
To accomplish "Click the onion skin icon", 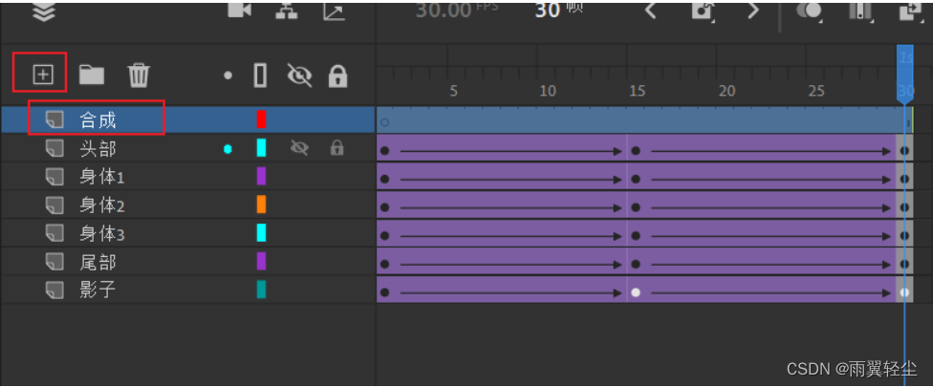I will [809, 11].
